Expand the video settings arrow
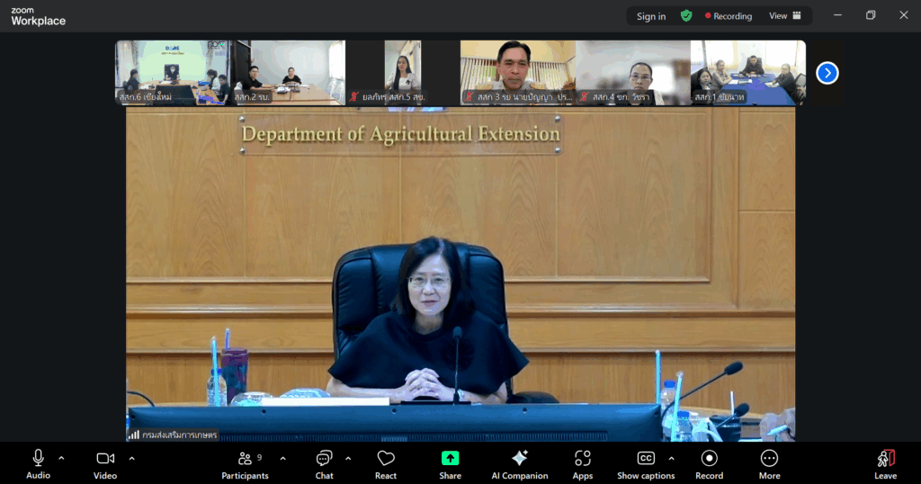 point(131,458)
